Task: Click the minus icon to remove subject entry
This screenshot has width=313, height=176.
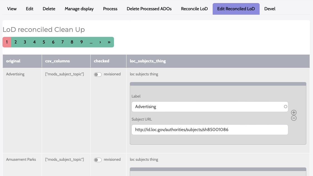Action: pos(294,118)
